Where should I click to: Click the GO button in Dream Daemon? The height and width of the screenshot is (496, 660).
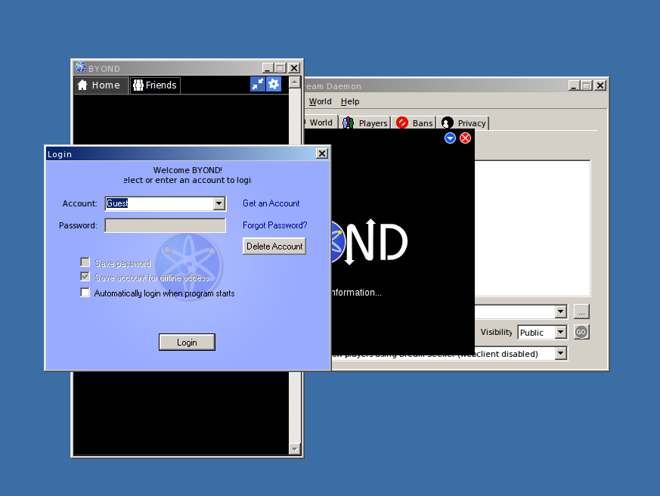581,332
